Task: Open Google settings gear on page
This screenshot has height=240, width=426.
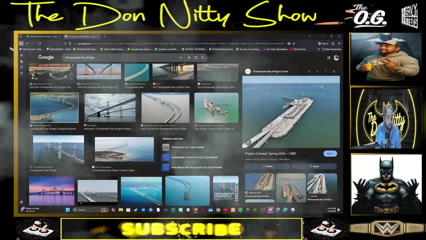Action: point(21,202)
